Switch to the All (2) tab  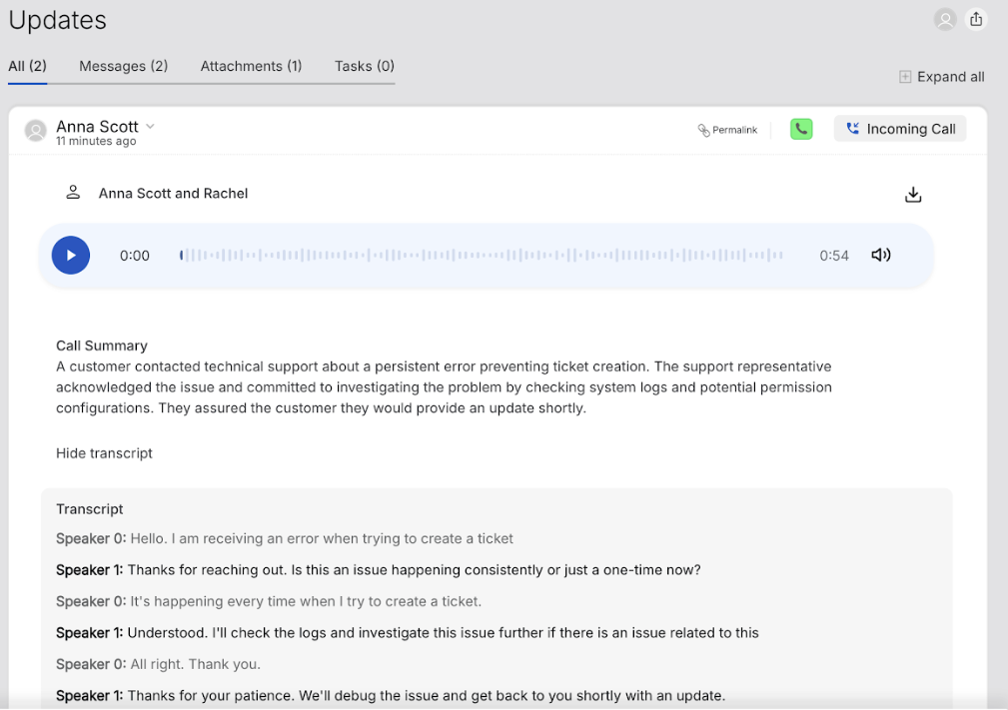(28, 66)
